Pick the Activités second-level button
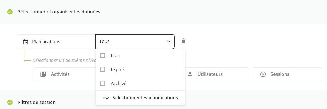The width and height of the screenshot is (327, 109). (64, 74)
